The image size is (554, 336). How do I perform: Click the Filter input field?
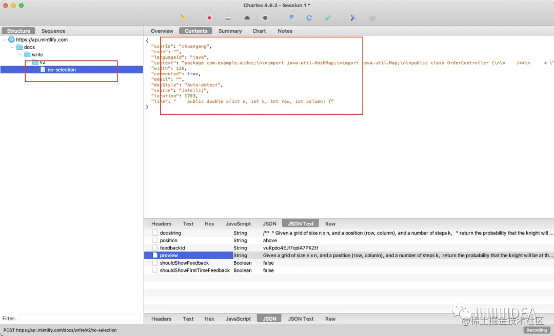80,319
